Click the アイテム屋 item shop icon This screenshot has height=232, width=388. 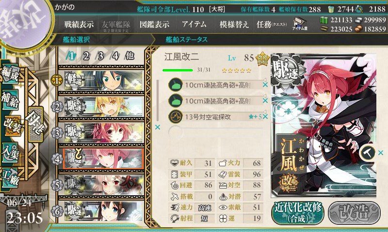click(300, 24)
